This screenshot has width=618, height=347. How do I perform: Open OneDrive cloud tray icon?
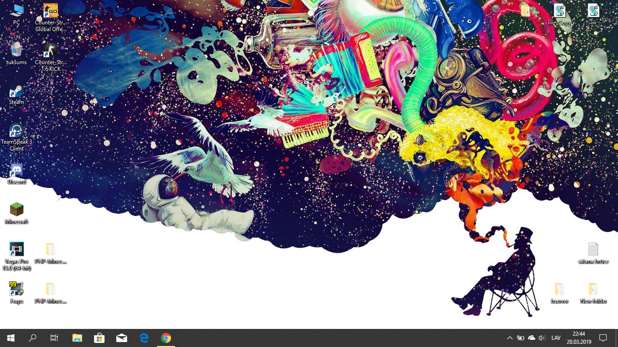coord(532,338)
